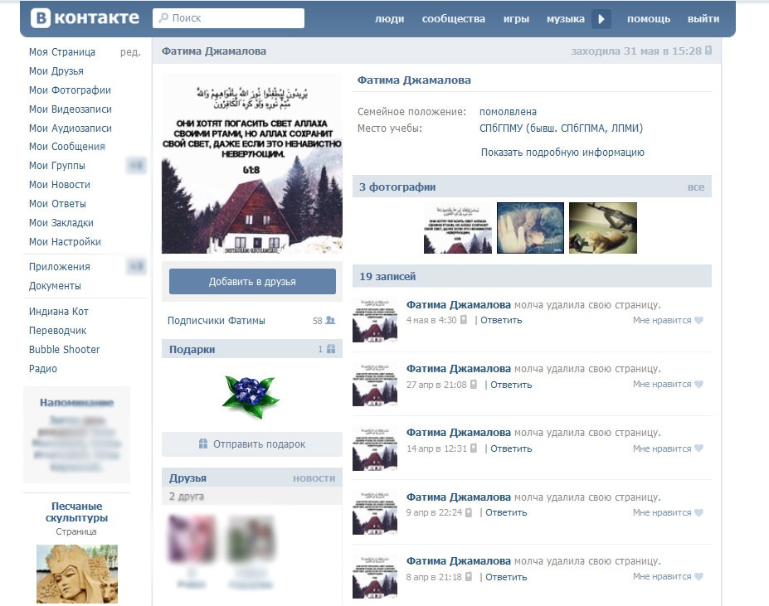Like the 4 мая post via heart icon
The height and width of the screenshot is (606, 769).
[698, 320]
